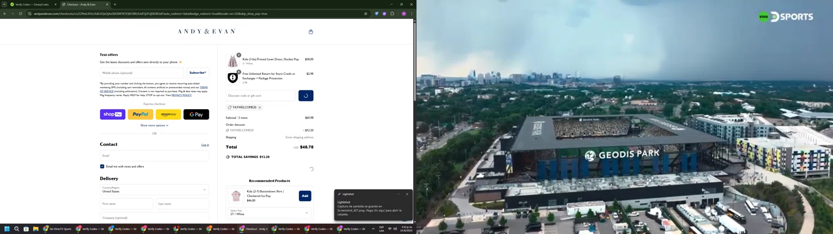
Task: Switch to the Verify Codes — SimplyCodes tab
Action: (x=33, y=4)
